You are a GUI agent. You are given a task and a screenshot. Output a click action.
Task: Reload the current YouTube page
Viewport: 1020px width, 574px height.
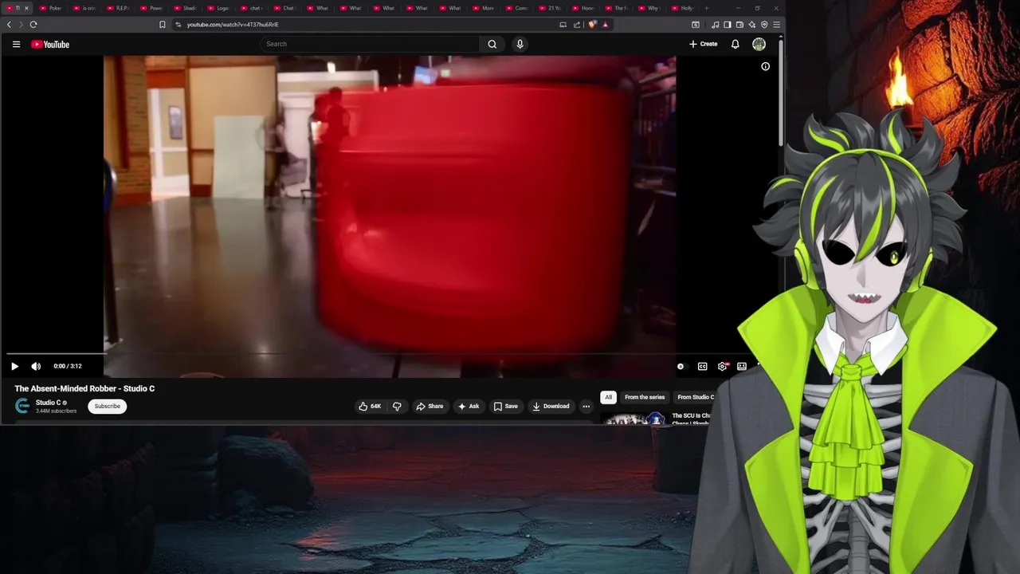33,25
